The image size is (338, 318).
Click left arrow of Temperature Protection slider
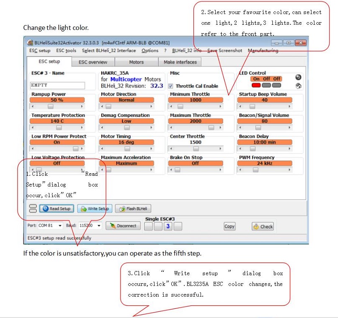[33, 128]
